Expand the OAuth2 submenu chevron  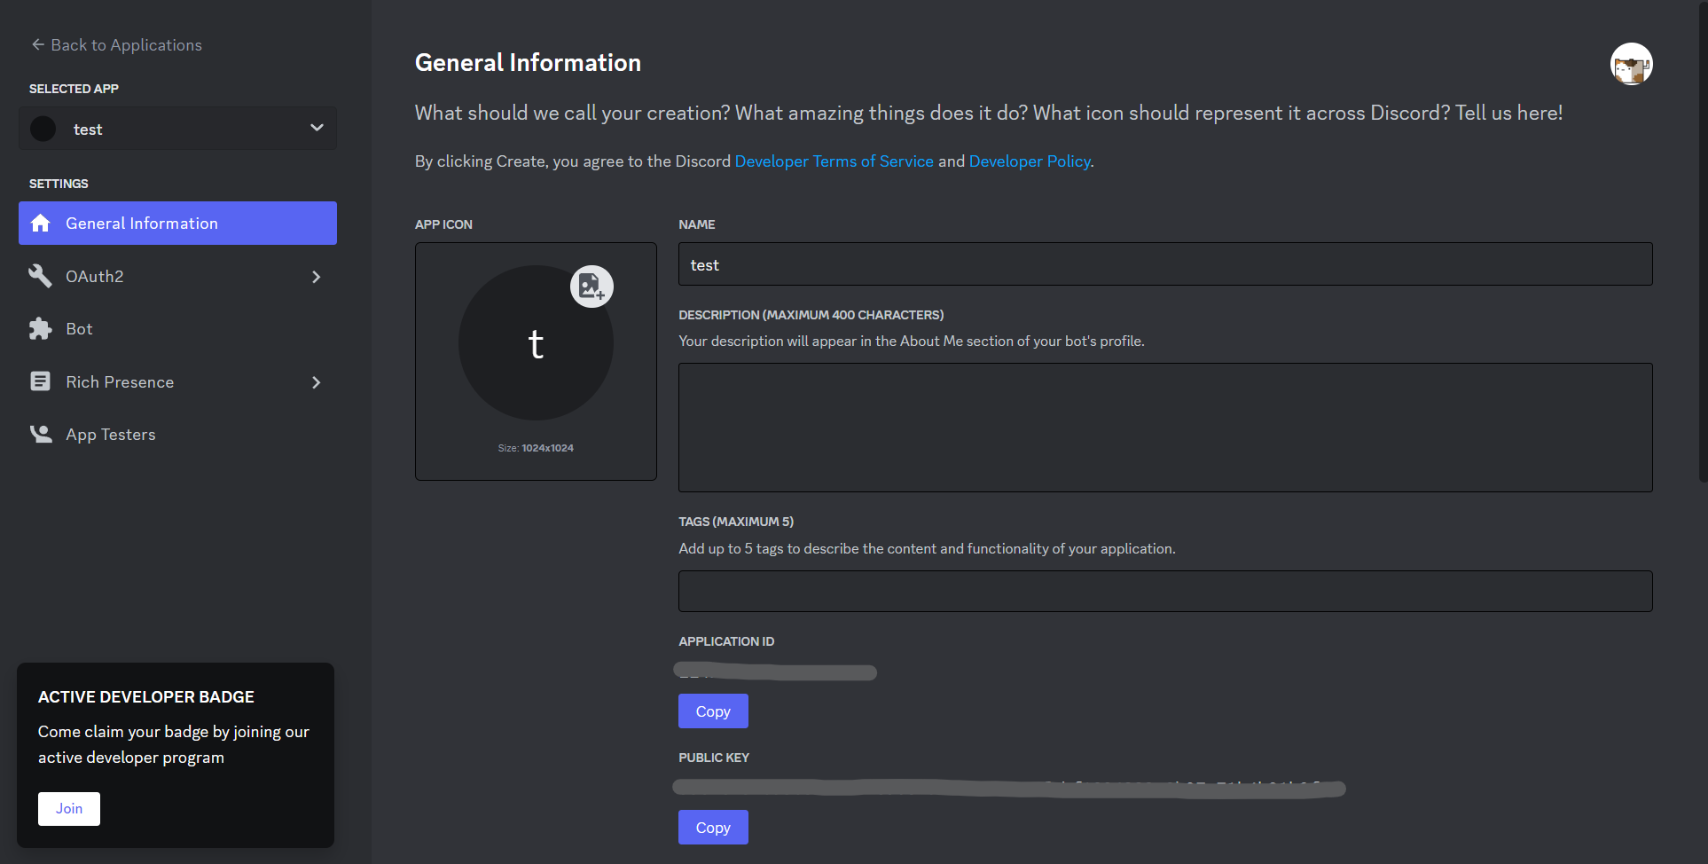coord(317,277)
